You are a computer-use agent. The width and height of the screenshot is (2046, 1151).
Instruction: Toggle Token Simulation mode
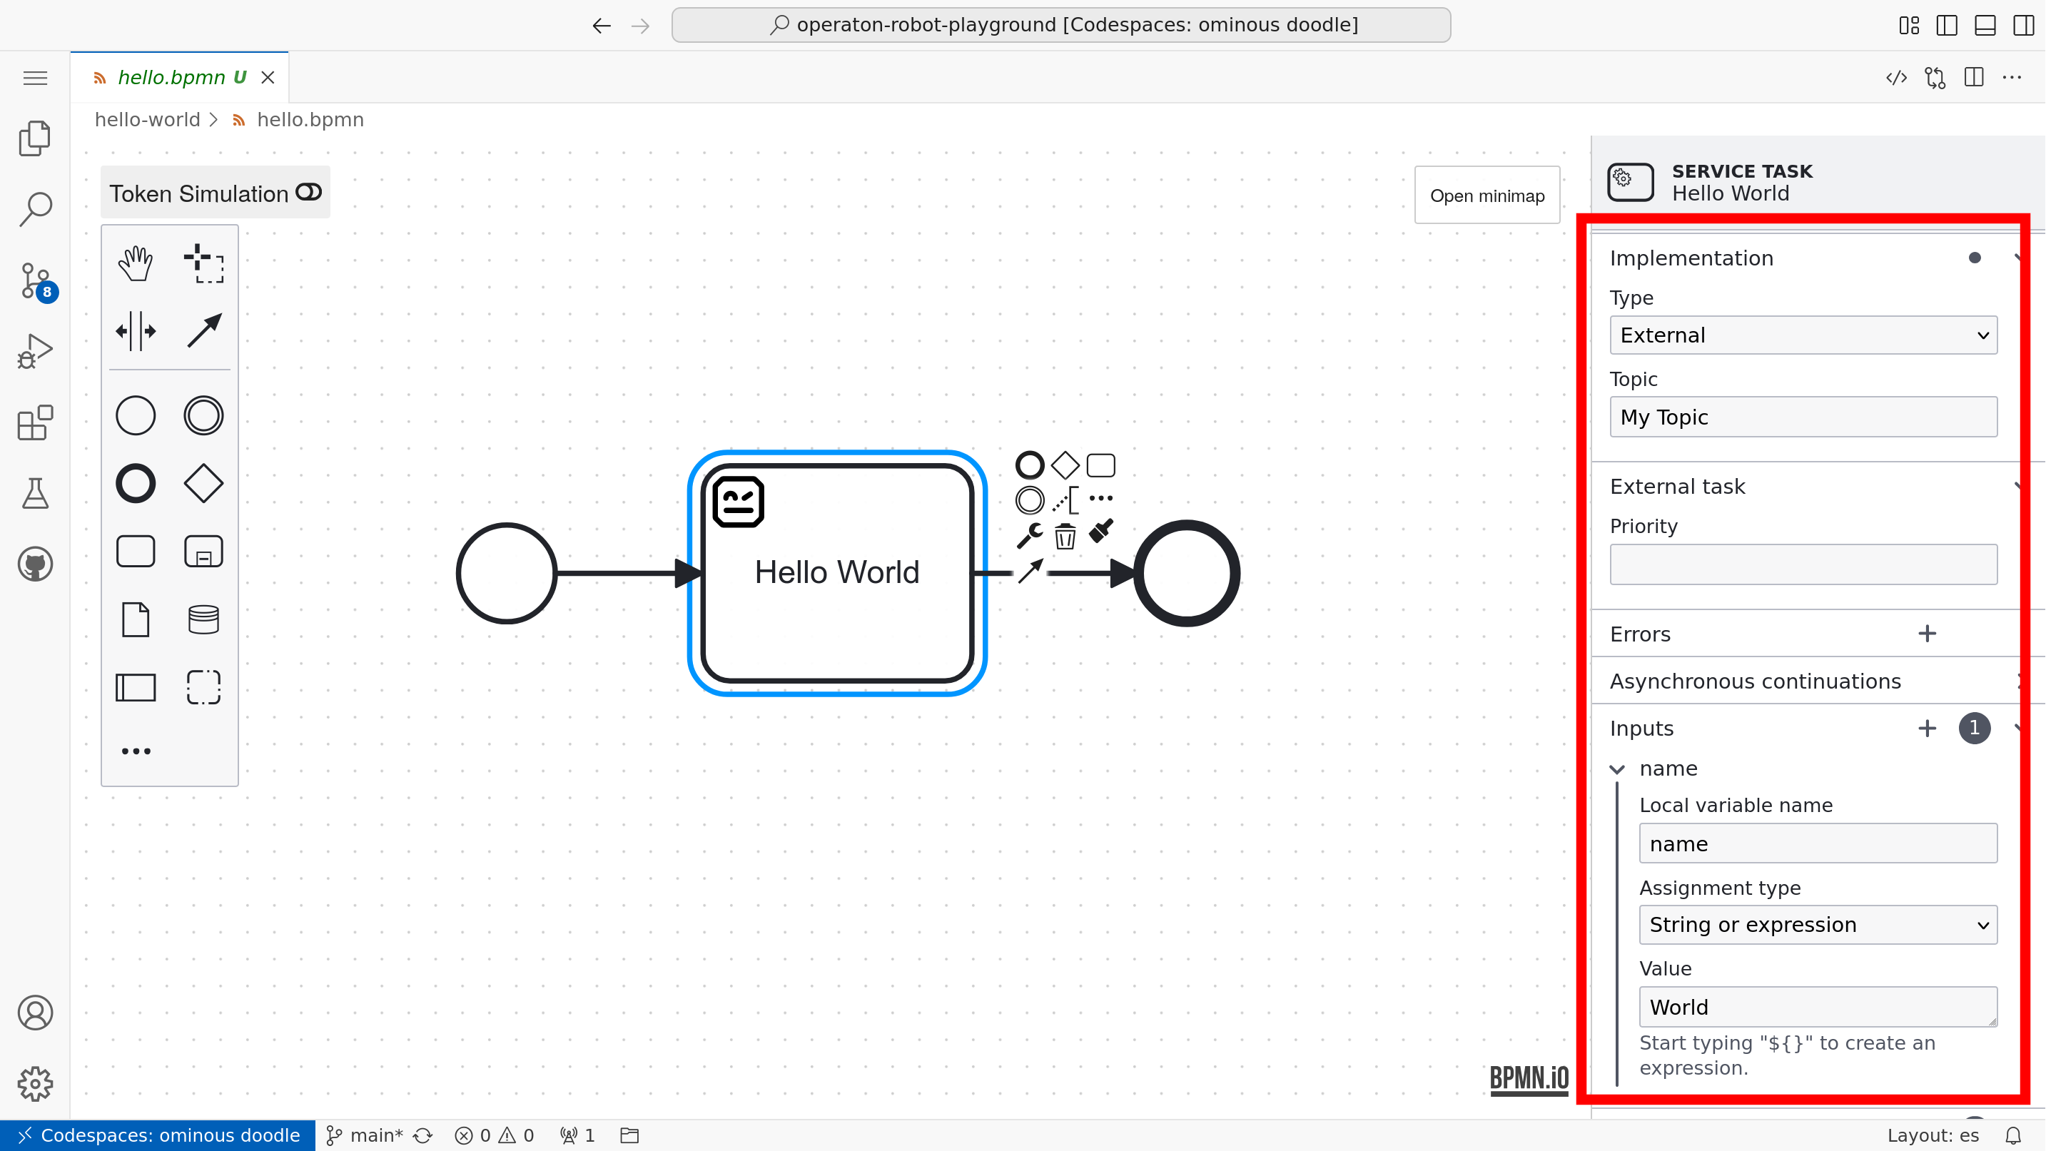(216, 193)
